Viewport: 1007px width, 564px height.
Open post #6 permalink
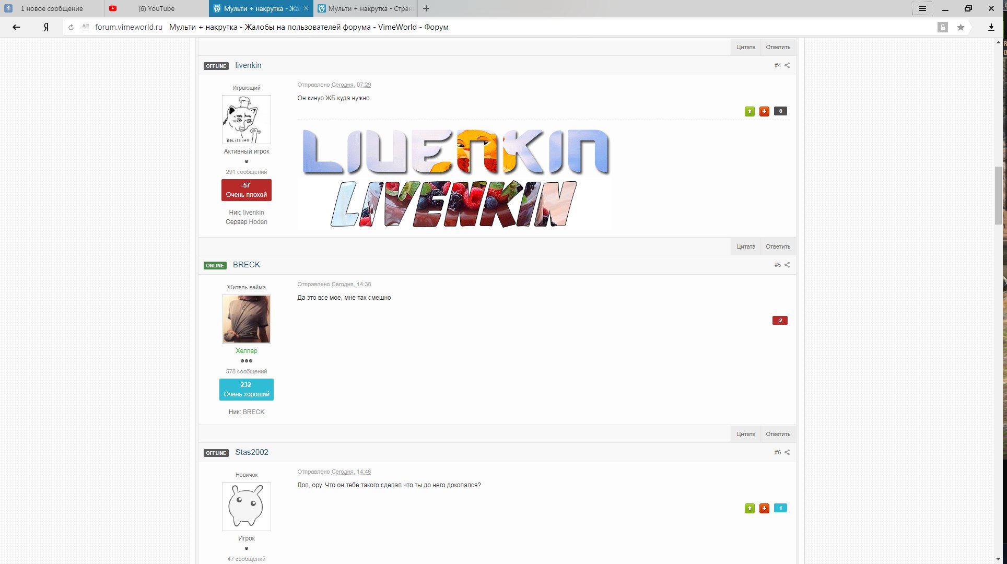(778, 452)
